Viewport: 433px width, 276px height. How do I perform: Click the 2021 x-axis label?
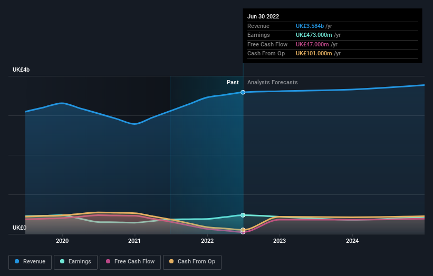click(x=134, y=241)
